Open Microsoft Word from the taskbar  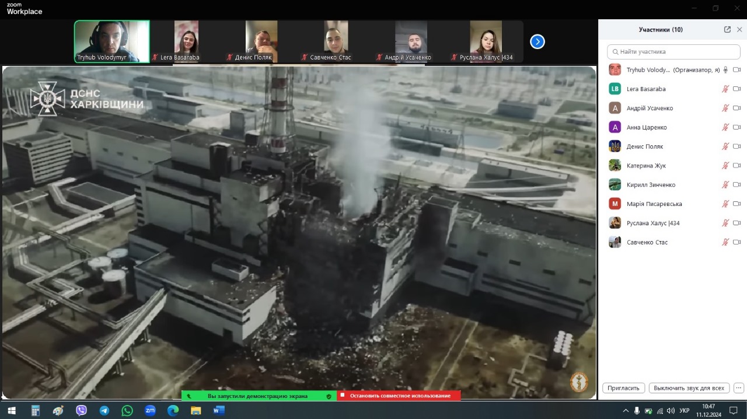219,411
